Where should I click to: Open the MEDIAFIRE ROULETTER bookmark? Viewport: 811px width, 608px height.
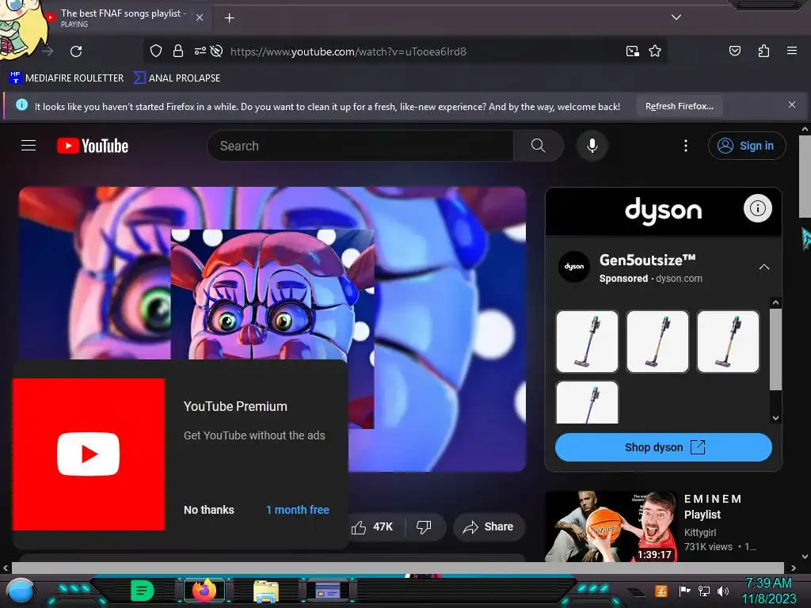pyautogui.click(x=67, y=78)
